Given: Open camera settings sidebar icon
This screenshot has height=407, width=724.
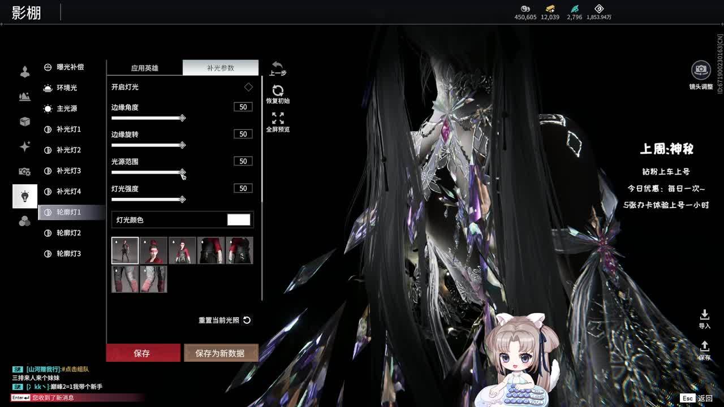Looking at the screenshot, I should pyautogui.click(x=25, y=171).
